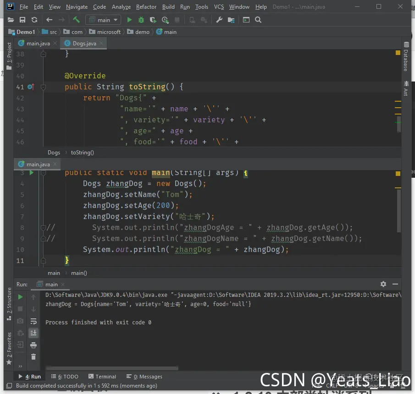Open Project Structure icon
Viewport: 415px width, 394px height.
[231, 20]
